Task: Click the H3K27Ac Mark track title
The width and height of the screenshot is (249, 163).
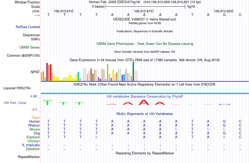Action: coord(145,84)
